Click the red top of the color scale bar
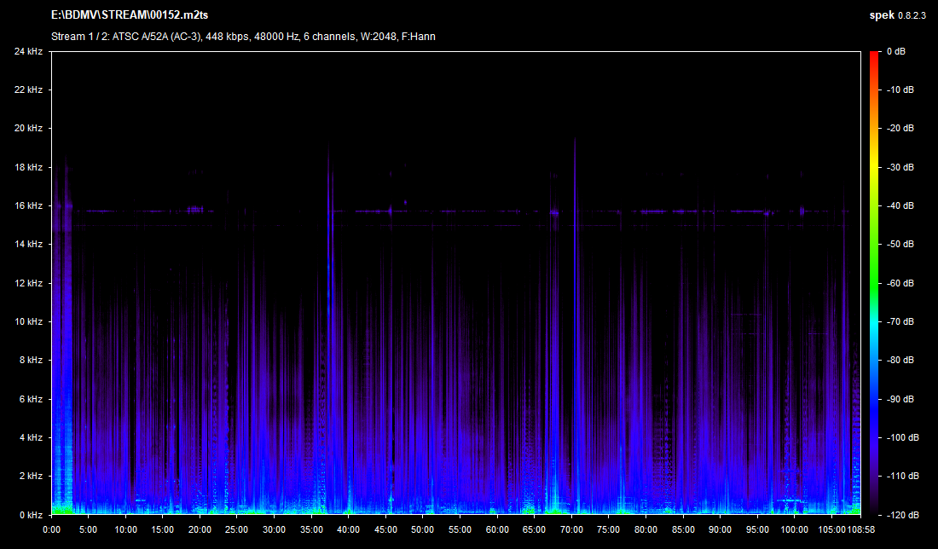The height and width of the screenshot is (549, 938). [874, 56]
